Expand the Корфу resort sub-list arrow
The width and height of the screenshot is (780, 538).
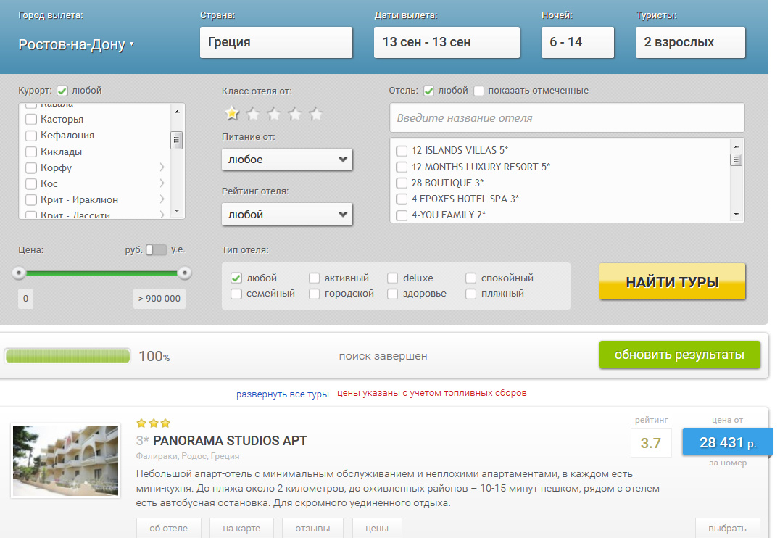162,167
